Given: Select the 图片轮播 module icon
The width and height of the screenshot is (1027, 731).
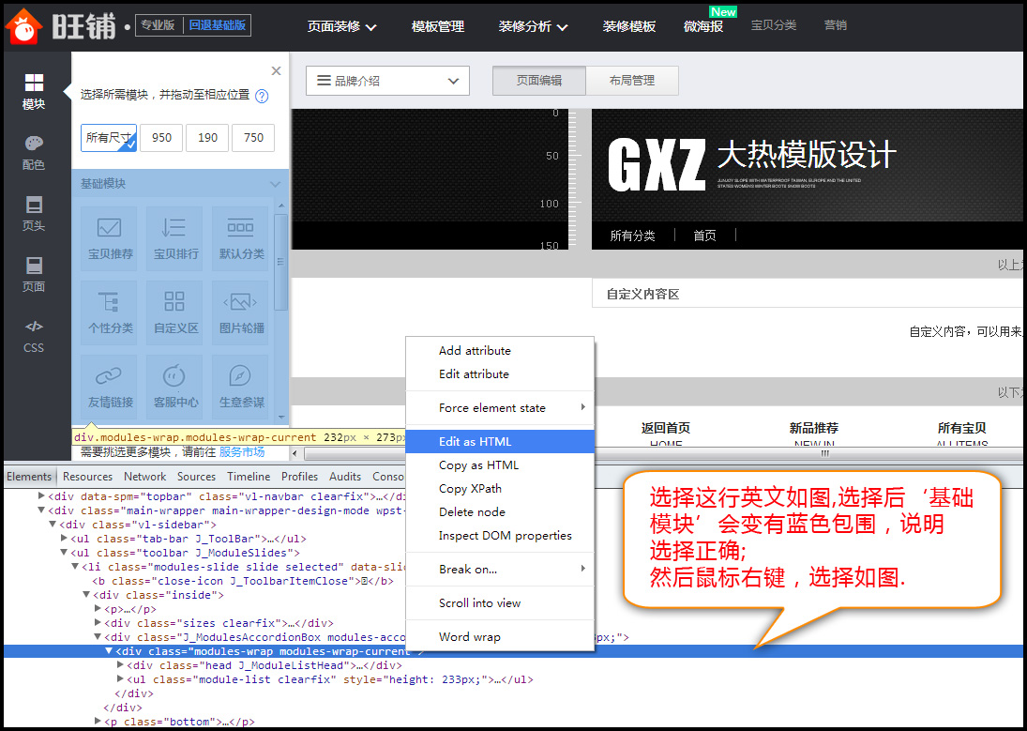Looking at the screenshot, I should [240, 312].
